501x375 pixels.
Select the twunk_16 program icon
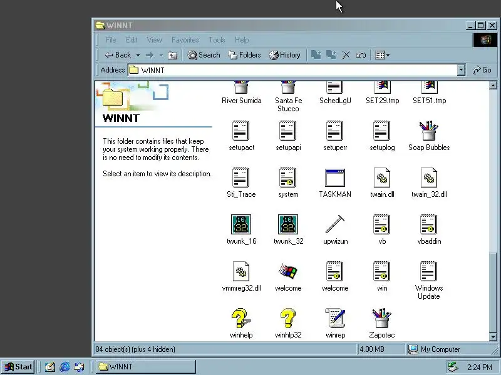click(x=241, y=224)
